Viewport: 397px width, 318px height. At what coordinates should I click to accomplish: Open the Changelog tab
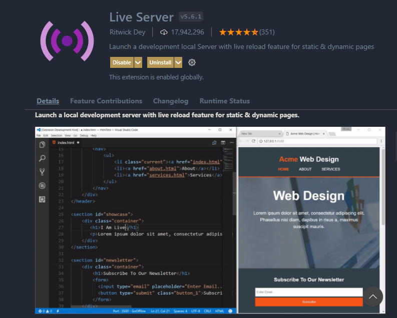[x=171, y=101]
